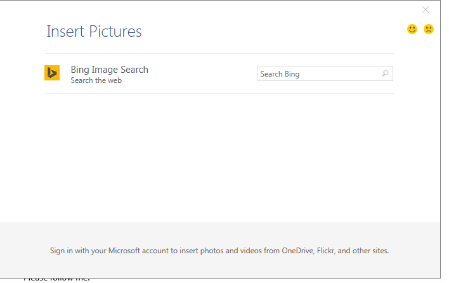The image size is (449, 283).
Task: Focus the Search Bing text field
Action: (317, 74)
